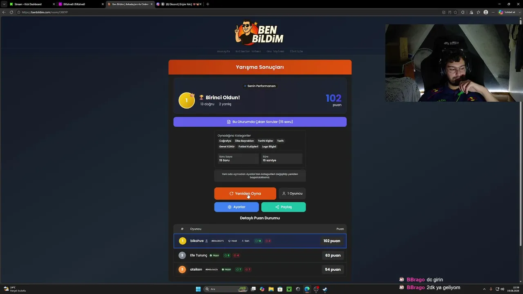Close the Ben Bildim tab
This screenshot has height=294, width=523.
click(152, 4)
